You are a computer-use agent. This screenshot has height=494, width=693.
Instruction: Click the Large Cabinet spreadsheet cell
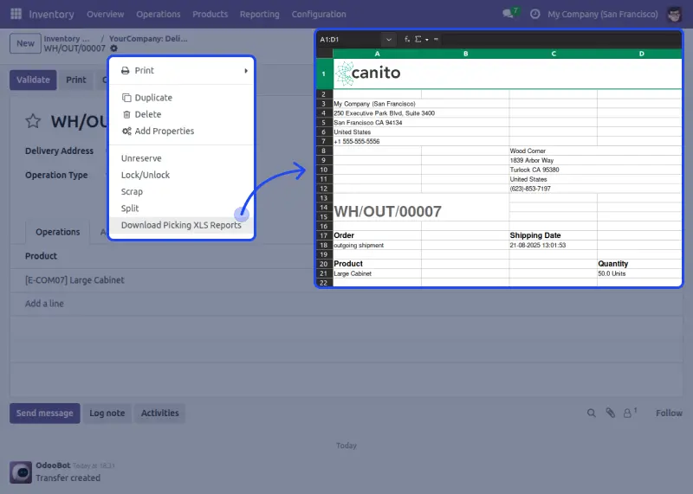pyautogui.click(x=377, y=273)
